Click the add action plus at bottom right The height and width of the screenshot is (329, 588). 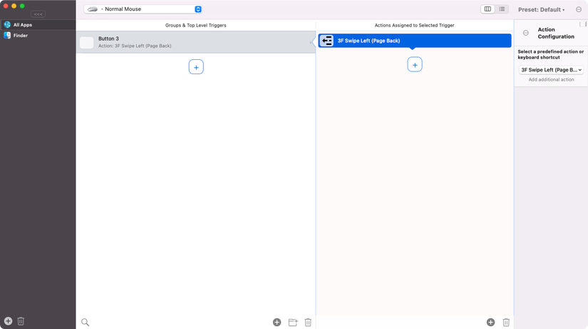click(490, 323)
